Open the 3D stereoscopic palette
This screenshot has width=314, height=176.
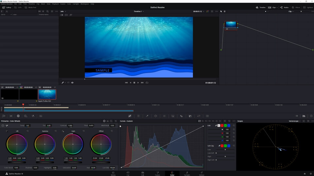(x=207, y=116)
